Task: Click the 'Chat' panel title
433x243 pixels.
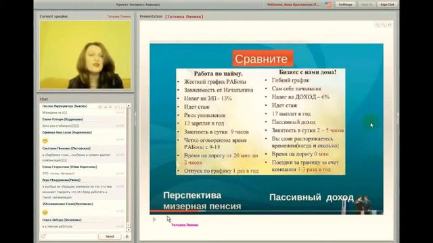Action: (x=43, y=99)
